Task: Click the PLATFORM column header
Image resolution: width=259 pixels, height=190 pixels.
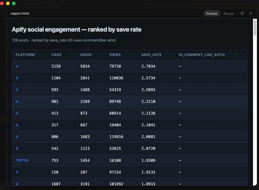Action: click(25, 55)
